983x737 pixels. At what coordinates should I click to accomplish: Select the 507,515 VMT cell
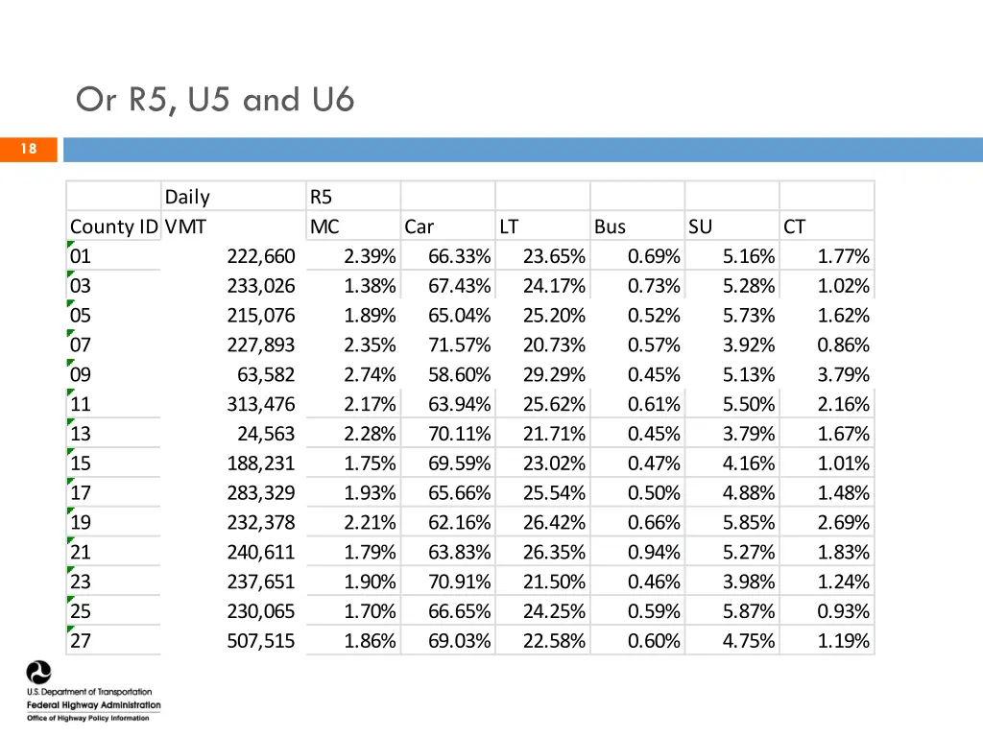point(233,640)
